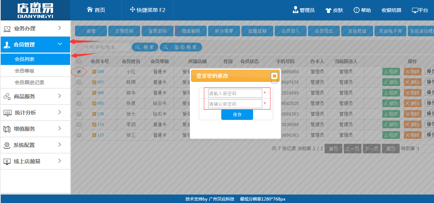Image resolution: width=434 pixels, height=203 pixels.
Task: Click the 发送短信 toolbar button
Action: (x=357, y=31)
